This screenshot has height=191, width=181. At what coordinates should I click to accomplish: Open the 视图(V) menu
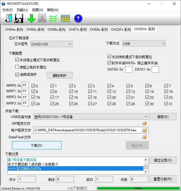[x=38, y=10]
